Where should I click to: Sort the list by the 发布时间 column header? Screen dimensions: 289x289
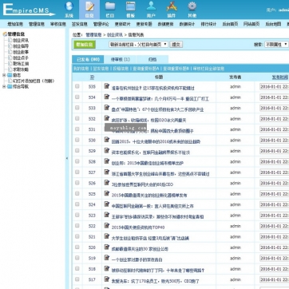pyautogui.click(x=280, y=77)
